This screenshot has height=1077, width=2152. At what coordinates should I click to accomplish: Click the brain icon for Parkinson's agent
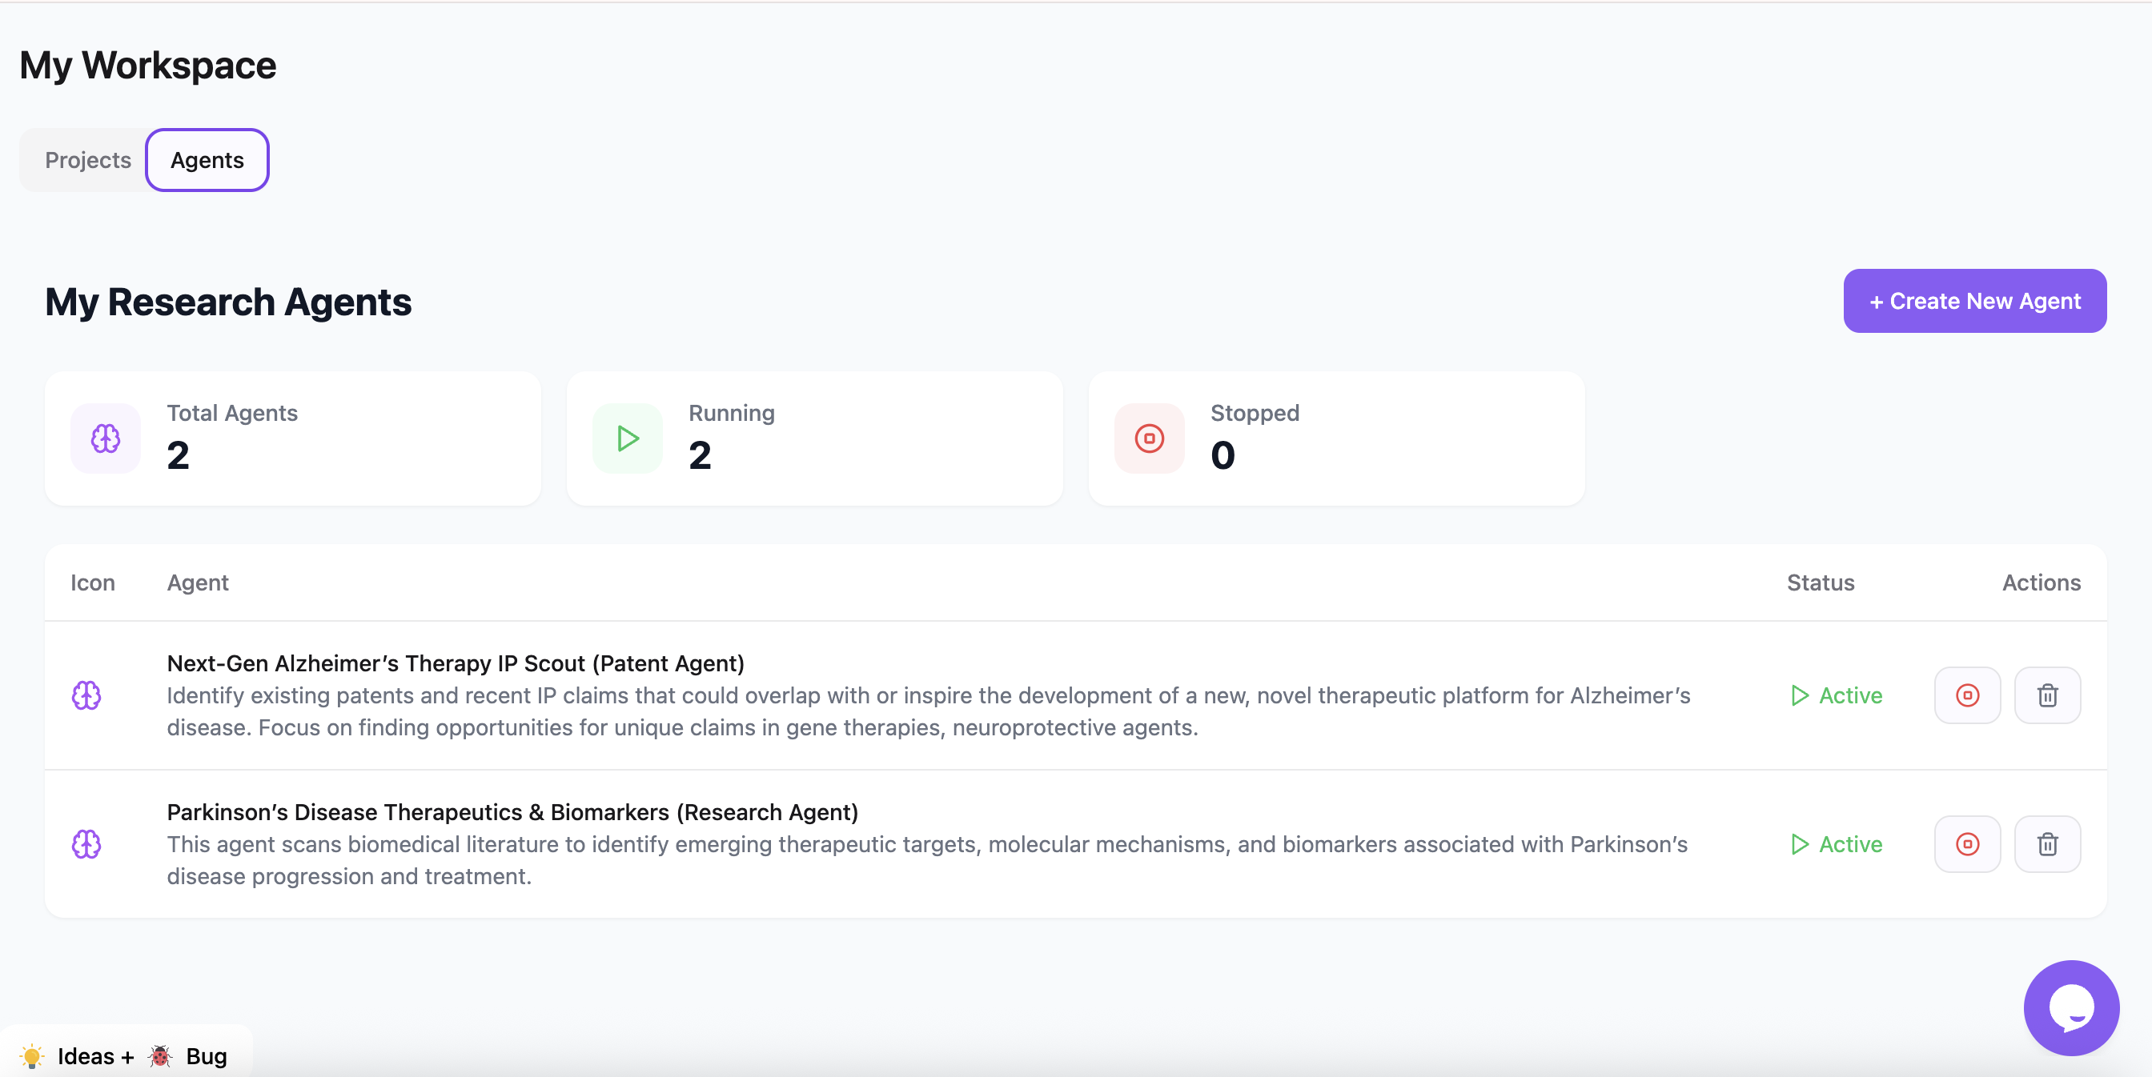pyautogui.click(x=86, y=844)
